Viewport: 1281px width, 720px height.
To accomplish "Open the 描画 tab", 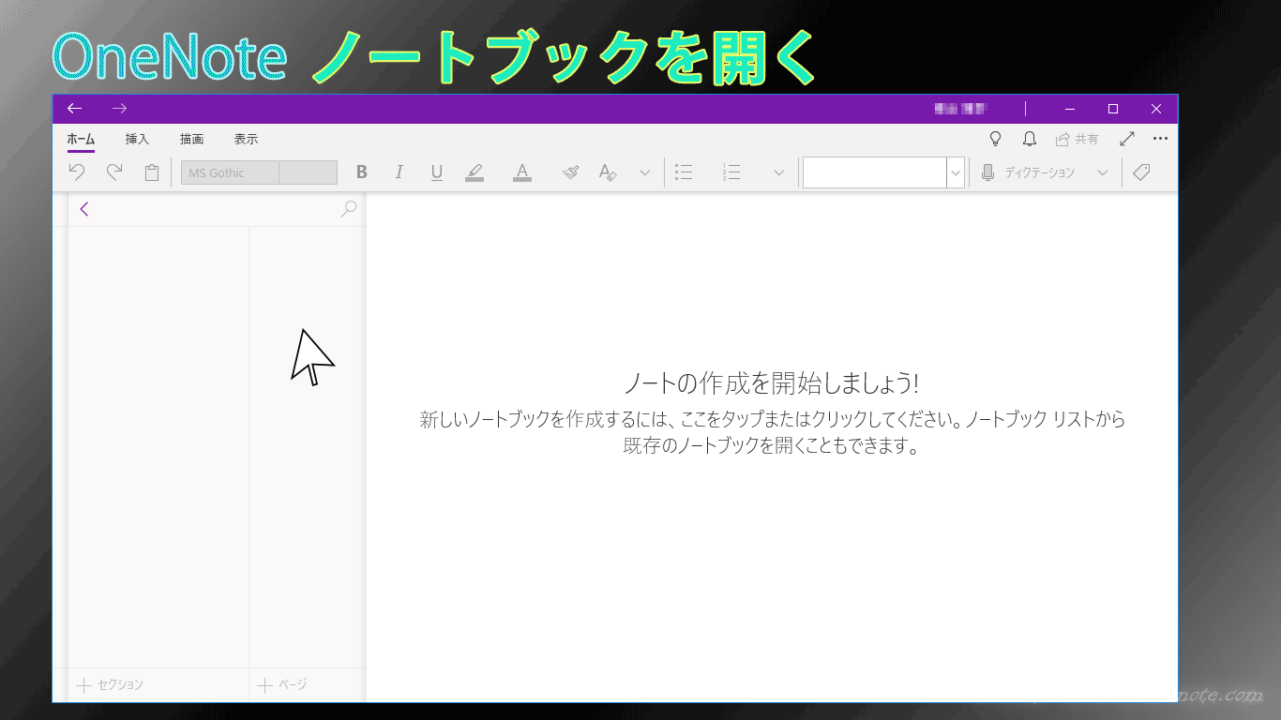I will tap(191, 139).
